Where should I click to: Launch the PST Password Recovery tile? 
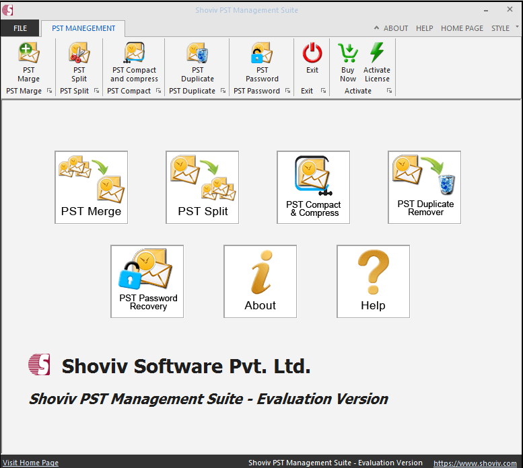point(147,281)
